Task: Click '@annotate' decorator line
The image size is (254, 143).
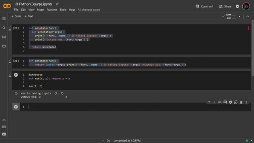Action: click(35, 75)
